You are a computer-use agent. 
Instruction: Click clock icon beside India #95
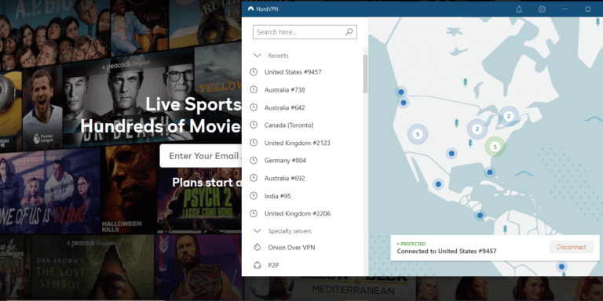254,196
